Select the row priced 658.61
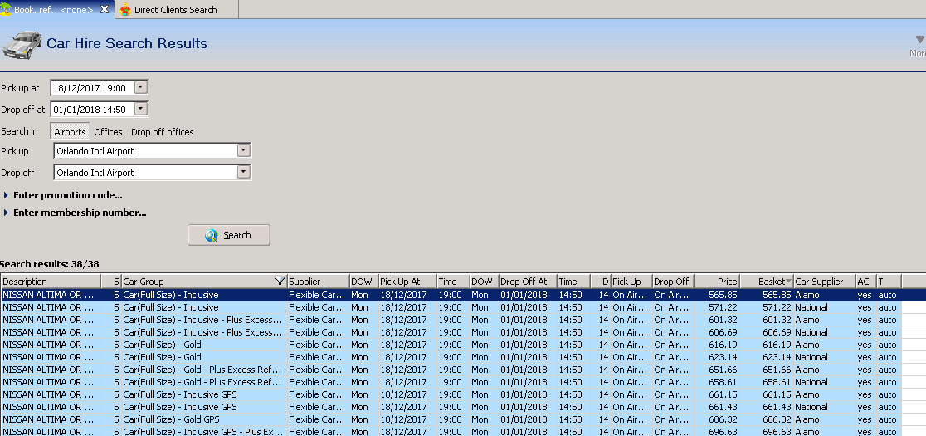The width and height of the screenshot is (926, 436). click(451, 382)
